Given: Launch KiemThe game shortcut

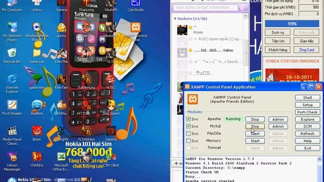Looking at the screenshot, I should [x=61, y=56].
